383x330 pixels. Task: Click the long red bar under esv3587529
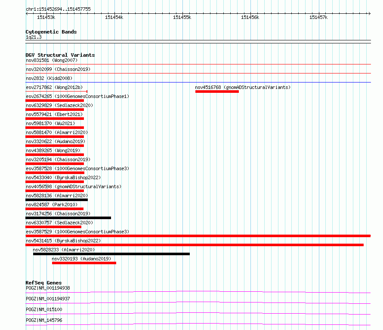pyautogui.click(x=198, y=236)
